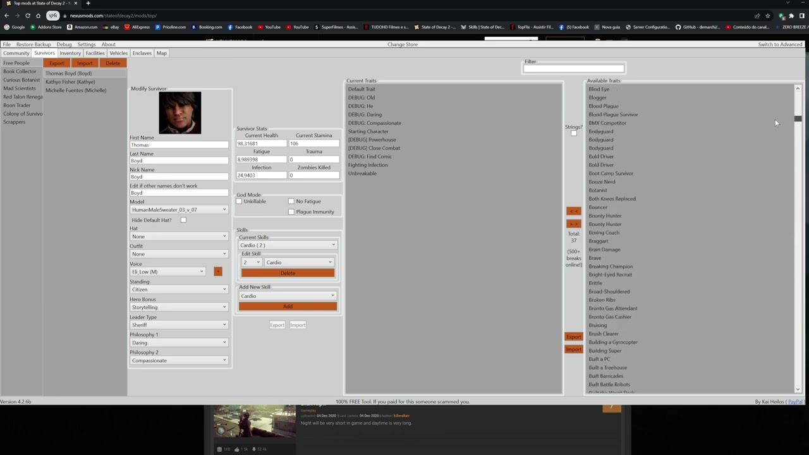Image resolution: width=809 pixels, height=455 pixels.
Task: Enable Plague Immunity checkbox
Action: [x=291, y=212]
